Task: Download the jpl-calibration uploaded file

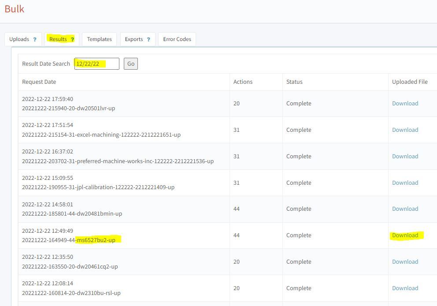Action: [405, 183]
